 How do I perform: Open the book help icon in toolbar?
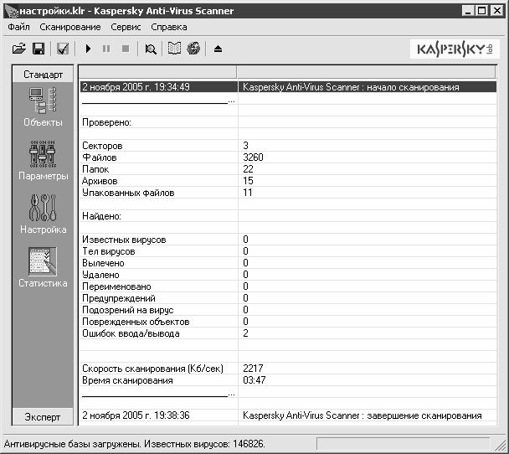click(175, 49)
